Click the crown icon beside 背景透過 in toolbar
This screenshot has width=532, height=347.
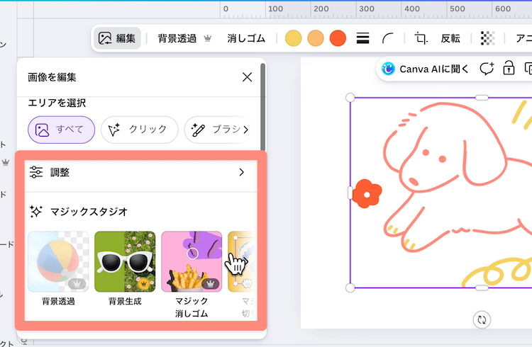208,38
